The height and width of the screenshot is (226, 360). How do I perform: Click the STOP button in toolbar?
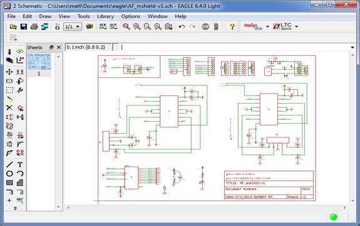(205, 27)
